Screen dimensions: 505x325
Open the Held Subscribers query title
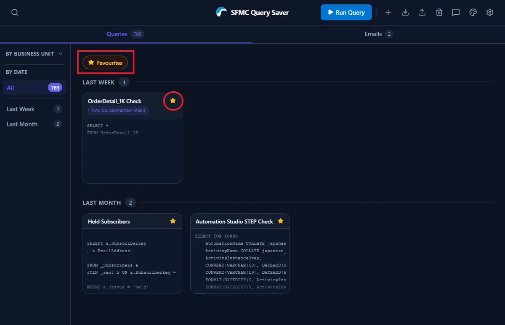pos(109,222)
